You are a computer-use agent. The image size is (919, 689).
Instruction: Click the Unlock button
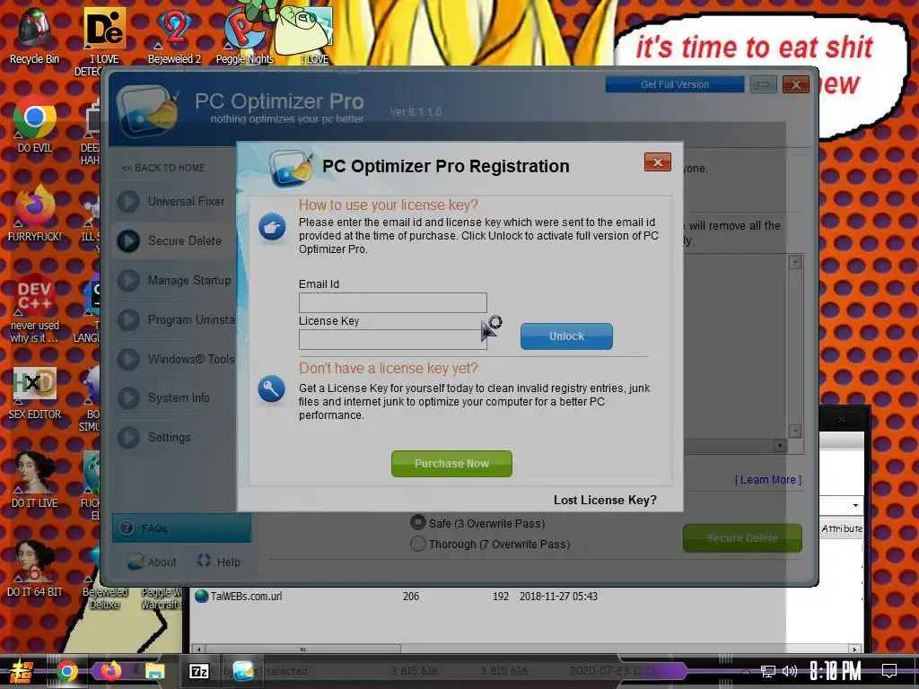click(566, 336)
